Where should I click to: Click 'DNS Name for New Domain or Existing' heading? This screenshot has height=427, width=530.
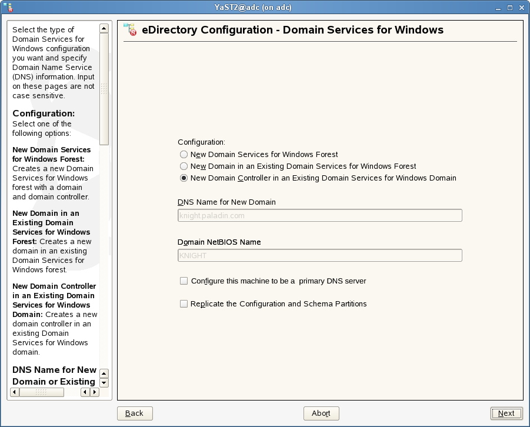(x=54, y=376)
